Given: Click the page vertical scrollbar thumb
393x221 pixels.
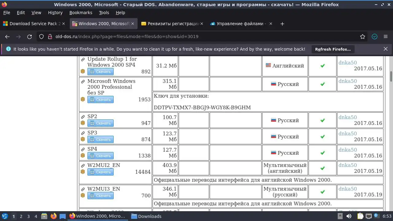Looking at the screenshot, I should click(x=391, y=76).
